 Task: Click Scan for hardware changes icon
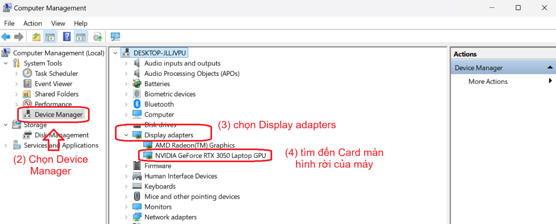coord(115,37)
